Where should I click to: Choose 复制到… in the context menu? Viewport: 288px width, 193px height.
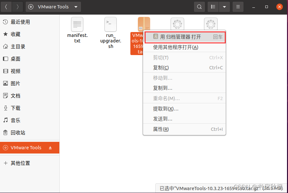tap(184, 88)
